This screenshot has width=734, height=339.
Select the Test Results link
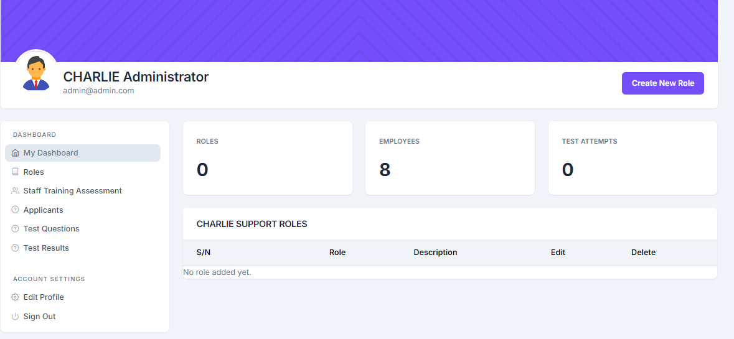pos(46,248)
